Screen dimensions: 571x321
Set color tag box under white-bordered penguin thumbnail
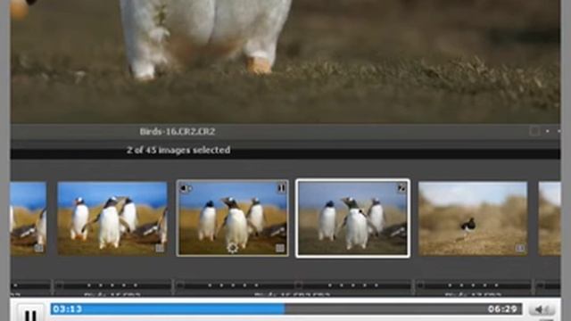[x=299, y=285]
